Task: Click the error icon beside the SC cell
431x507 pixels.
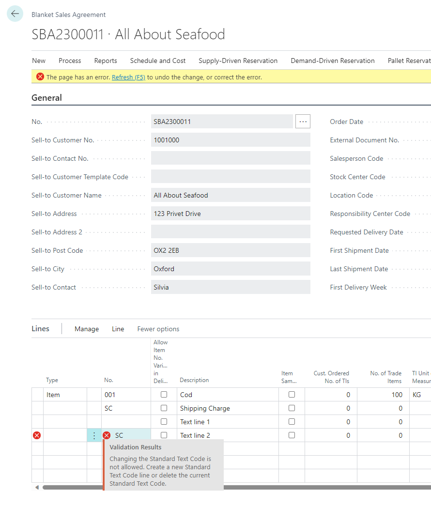Action: point(107,435)
